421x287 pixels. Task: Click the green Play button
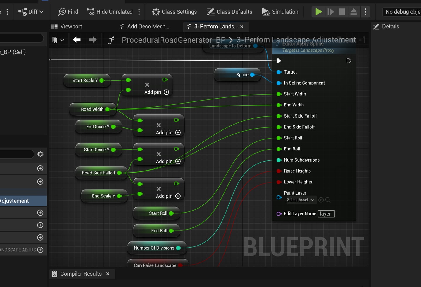point(319,12)
